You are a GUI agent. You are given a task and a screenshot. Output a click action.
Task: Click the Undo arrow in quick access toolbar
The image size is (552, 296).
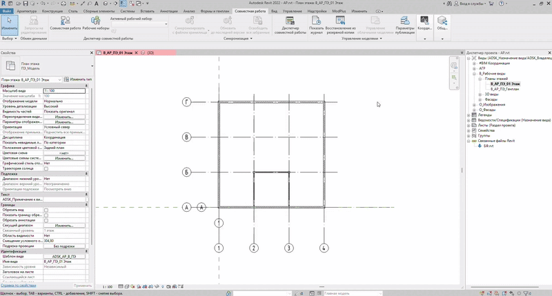[43, 3]
